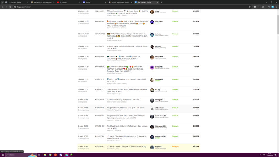
Task: Open spartak200361 avatar icon
Action: point(152,137)
